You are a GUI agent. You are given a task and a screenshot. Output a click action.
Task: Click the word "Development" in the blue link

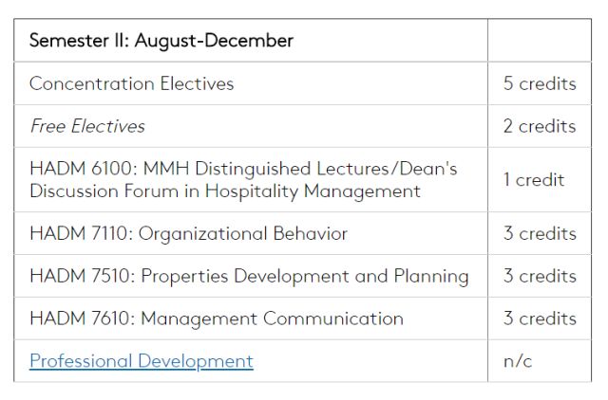[x=196, y=361]
